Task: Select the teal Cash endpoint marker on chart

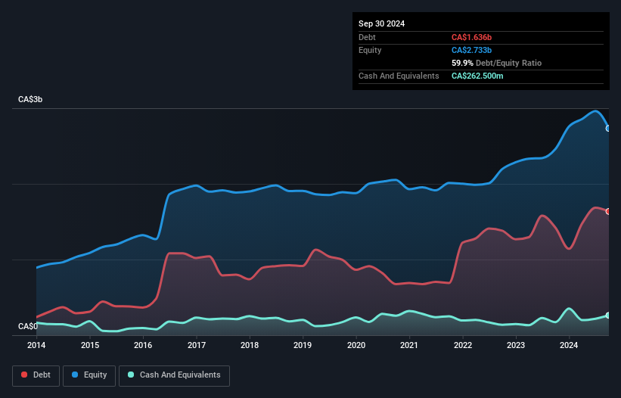Action: (x=608, y=316)
